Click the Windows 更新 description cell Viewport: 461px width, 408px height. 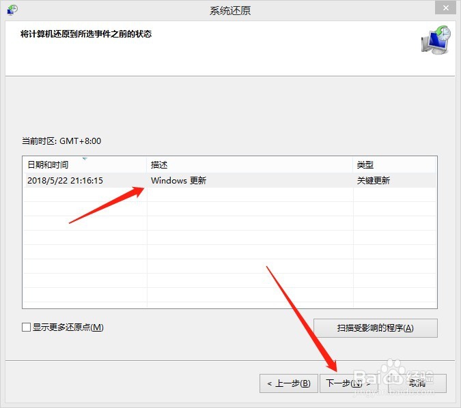point(178,180)
